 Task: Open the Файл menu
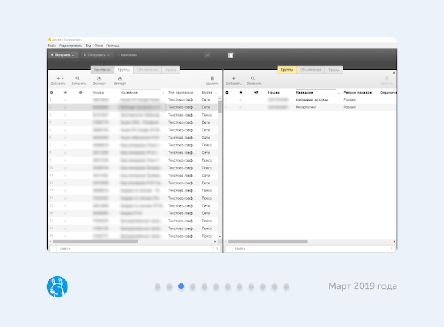tap(51, 46)
